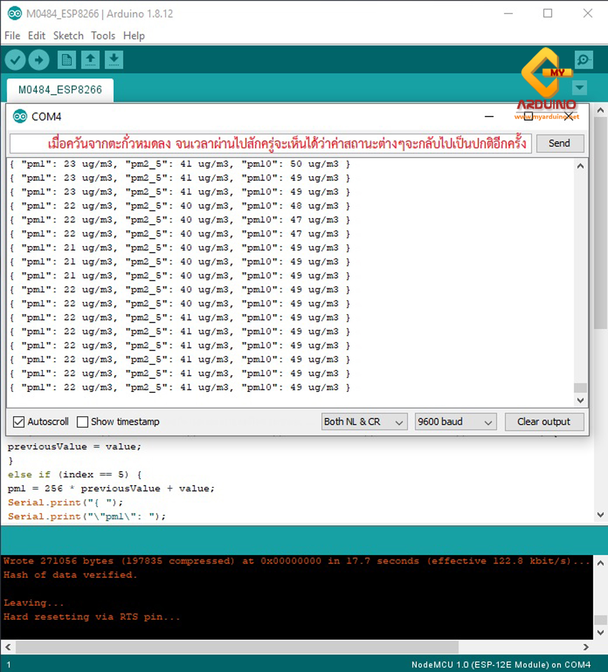Screen dimensions: 608x672
Task: Expand the 9600 baud rate dropdown
Action: click(x=455, y=422)
